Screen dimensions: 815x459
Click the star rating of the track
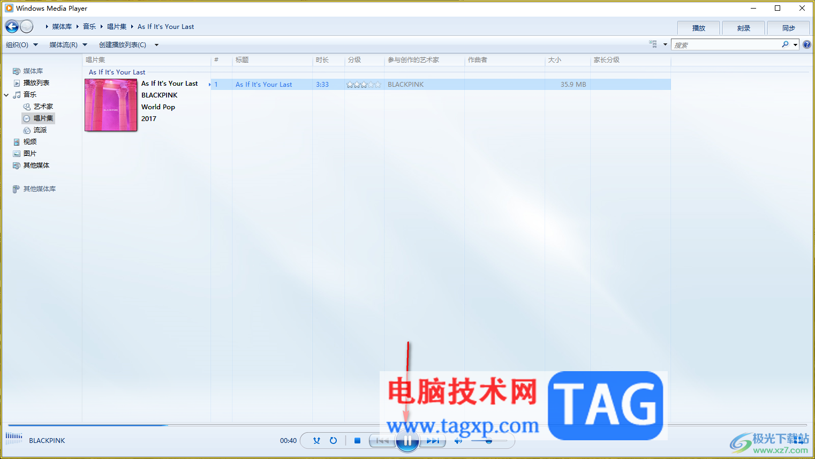[x=364, y=84]
